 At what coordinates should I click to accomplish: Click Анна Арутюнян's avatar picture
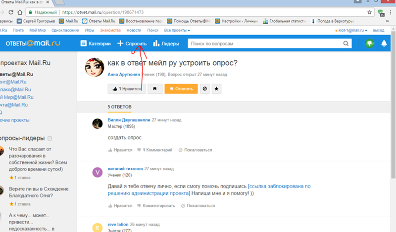(x=95, y=67)
